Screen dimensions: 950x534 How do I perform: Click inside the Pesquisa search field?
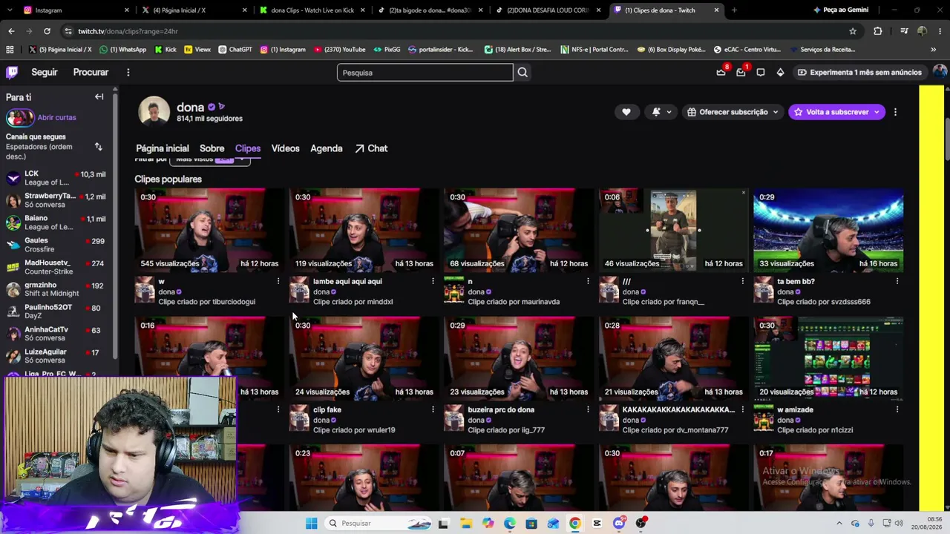pos(425,73)
